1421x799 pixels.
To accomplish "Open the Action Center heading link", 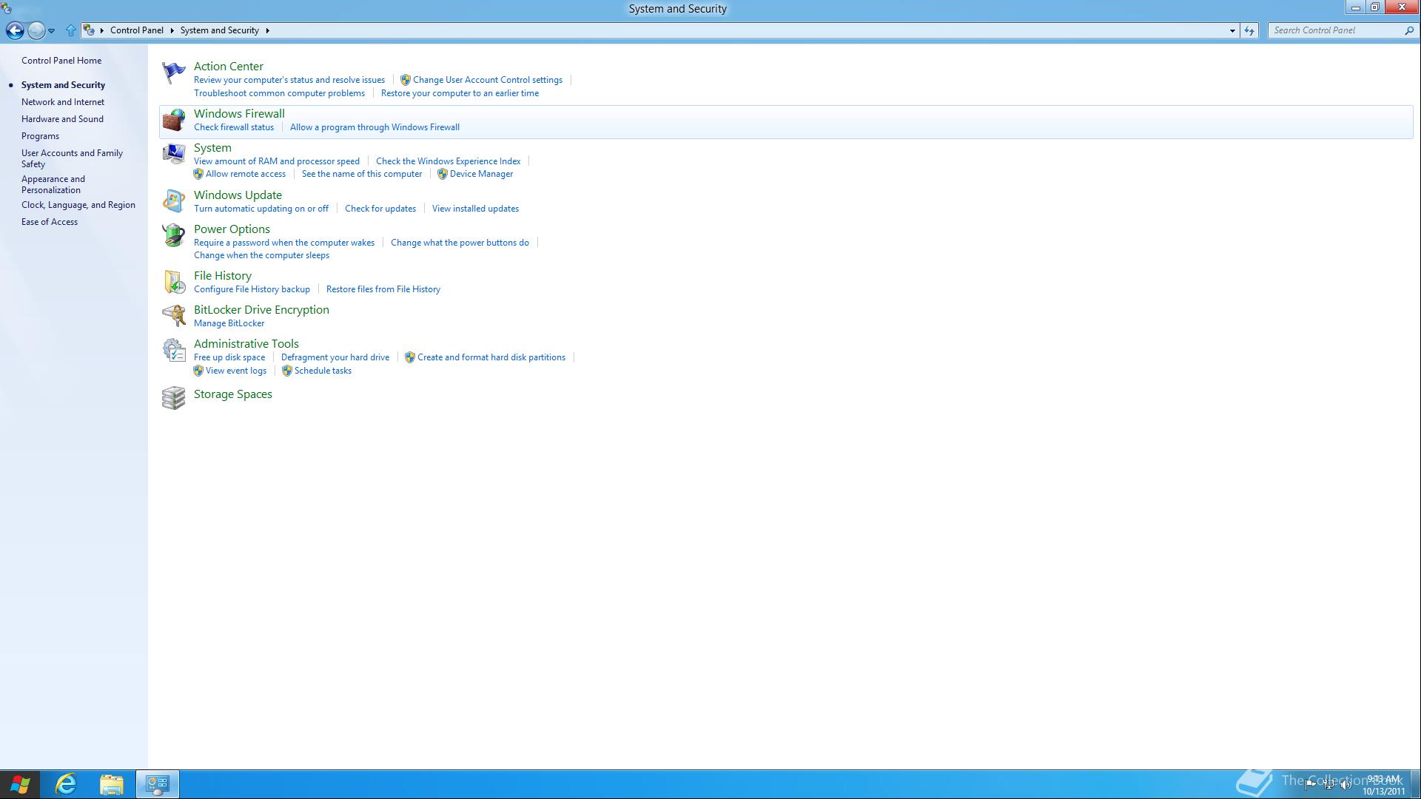I will (229, 67).
